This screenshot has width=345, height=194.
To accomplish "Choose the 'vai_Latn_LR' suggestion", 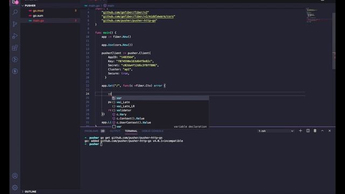I will (x=160, y=106).
